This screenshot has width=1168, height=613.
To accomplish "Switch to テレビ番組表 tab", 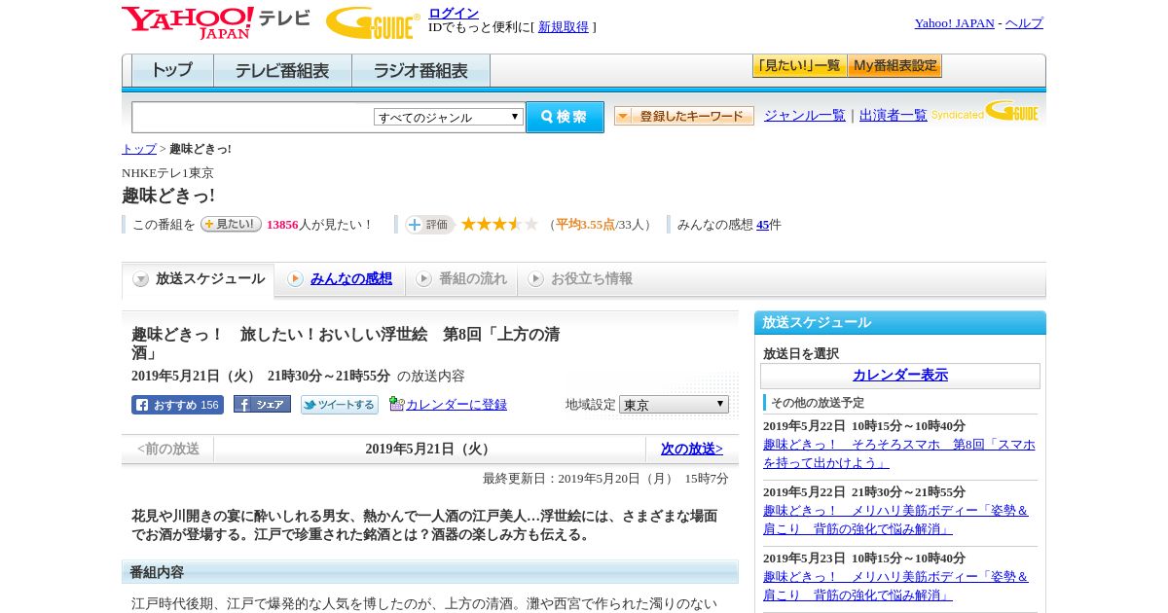I will 282,71.
